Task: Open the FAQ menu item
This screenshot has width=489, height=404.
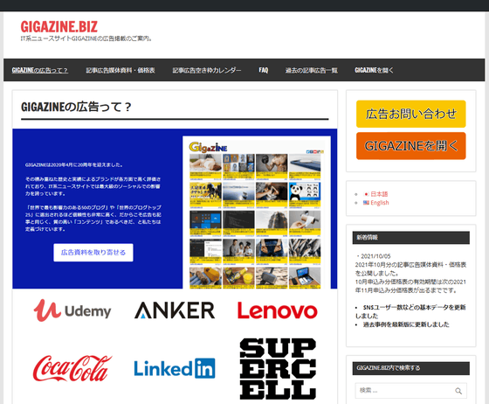Action: (264, 70)
